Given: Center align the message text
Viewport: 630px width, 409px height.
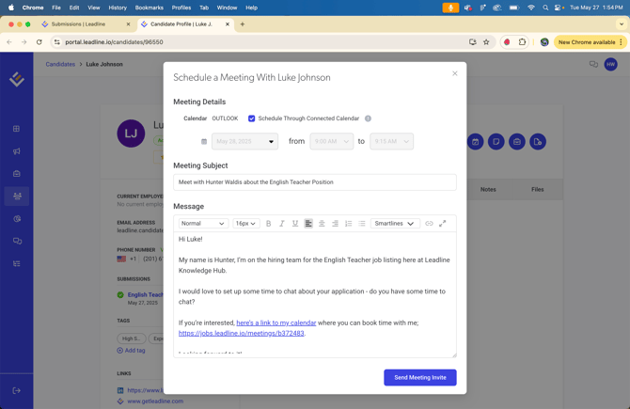Looking at the screenshot, I should coord(322,224).
